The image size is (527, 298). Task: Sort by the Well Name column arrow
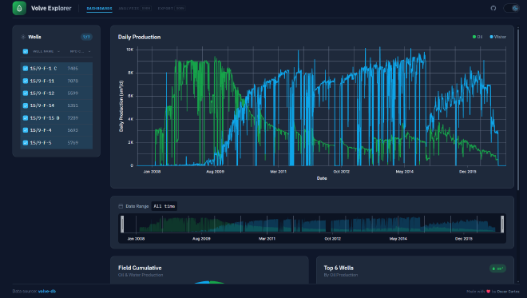[58, 51]
